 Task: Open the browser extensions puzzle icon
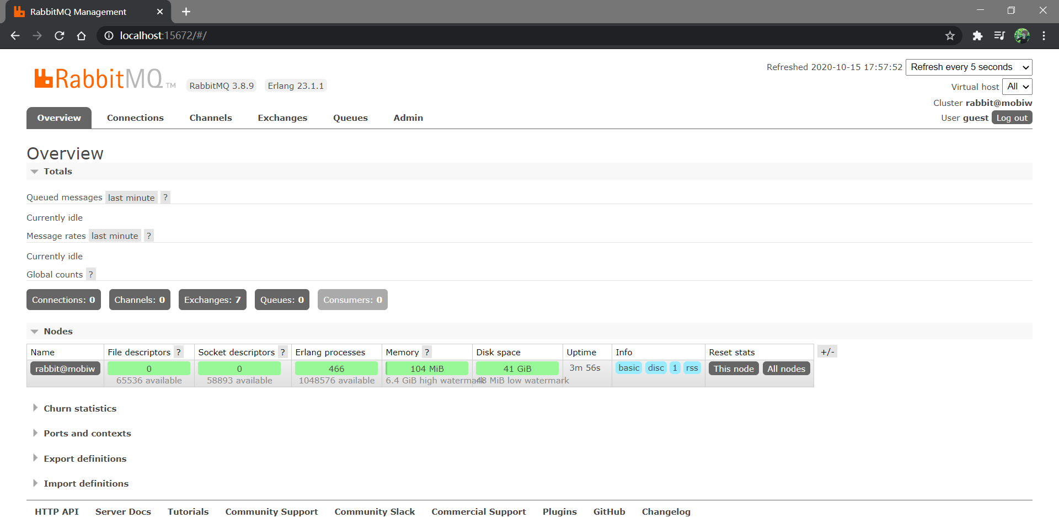(977, 36)
